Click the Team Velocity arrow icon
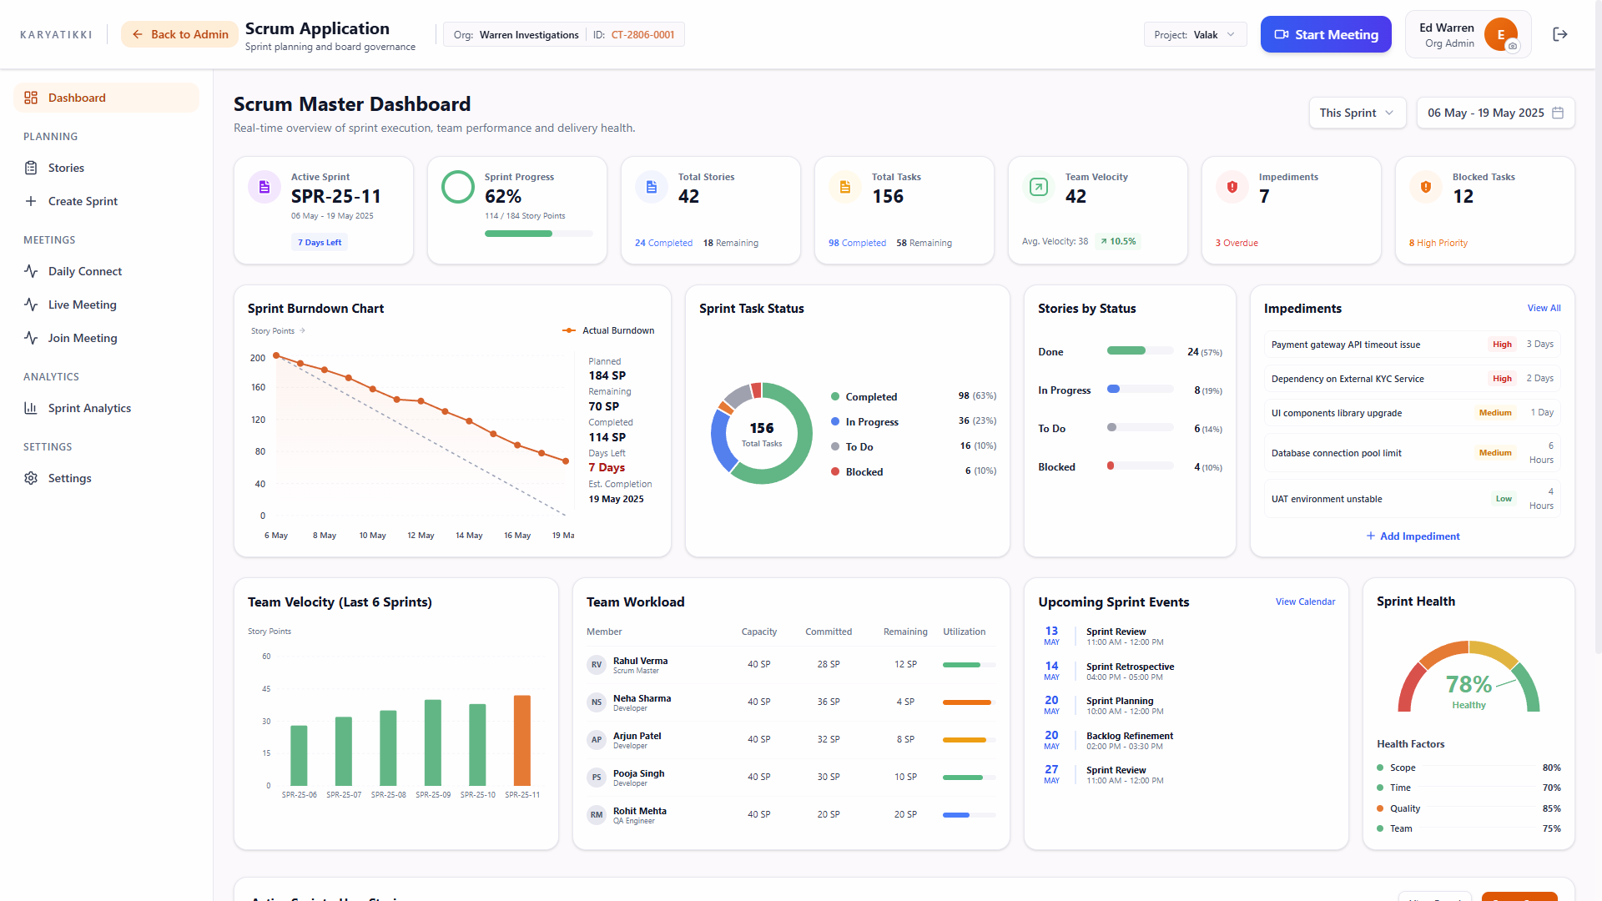1602x901 pixels. click(x=1039, y=187)
